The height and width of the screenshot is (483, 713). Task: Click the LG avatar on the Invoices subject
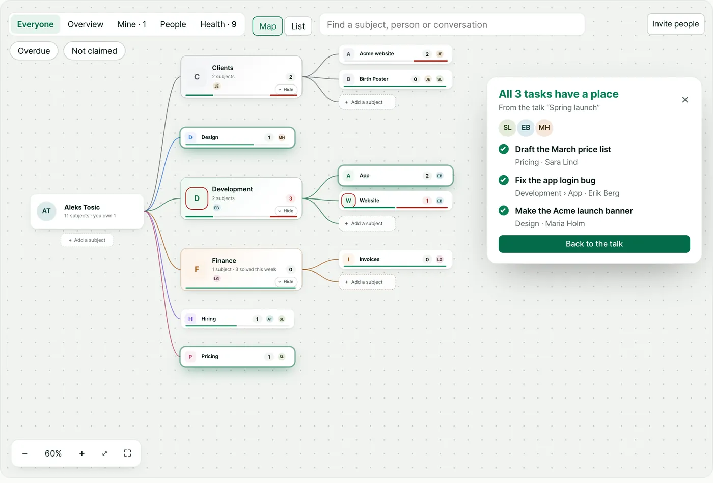[x=440, y=260]
